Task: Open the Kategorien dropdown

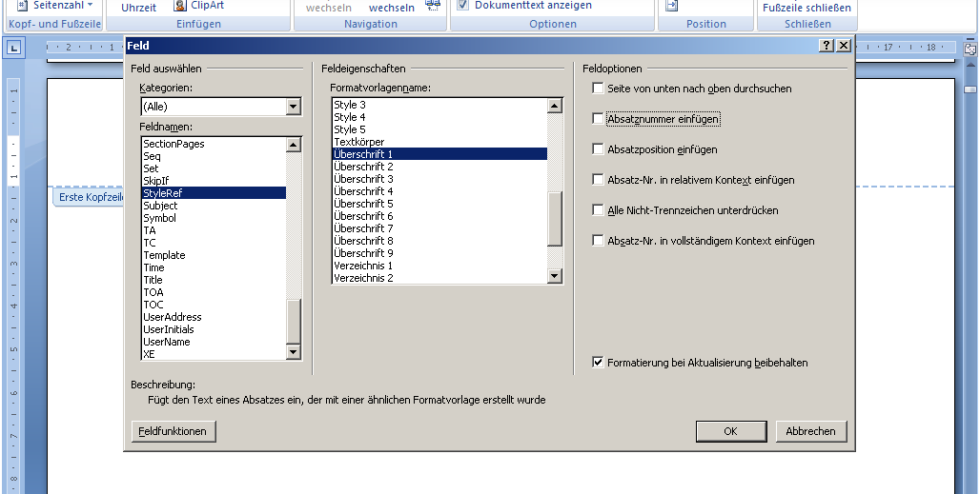Action: pyautogui.click(x=294, y=107)
